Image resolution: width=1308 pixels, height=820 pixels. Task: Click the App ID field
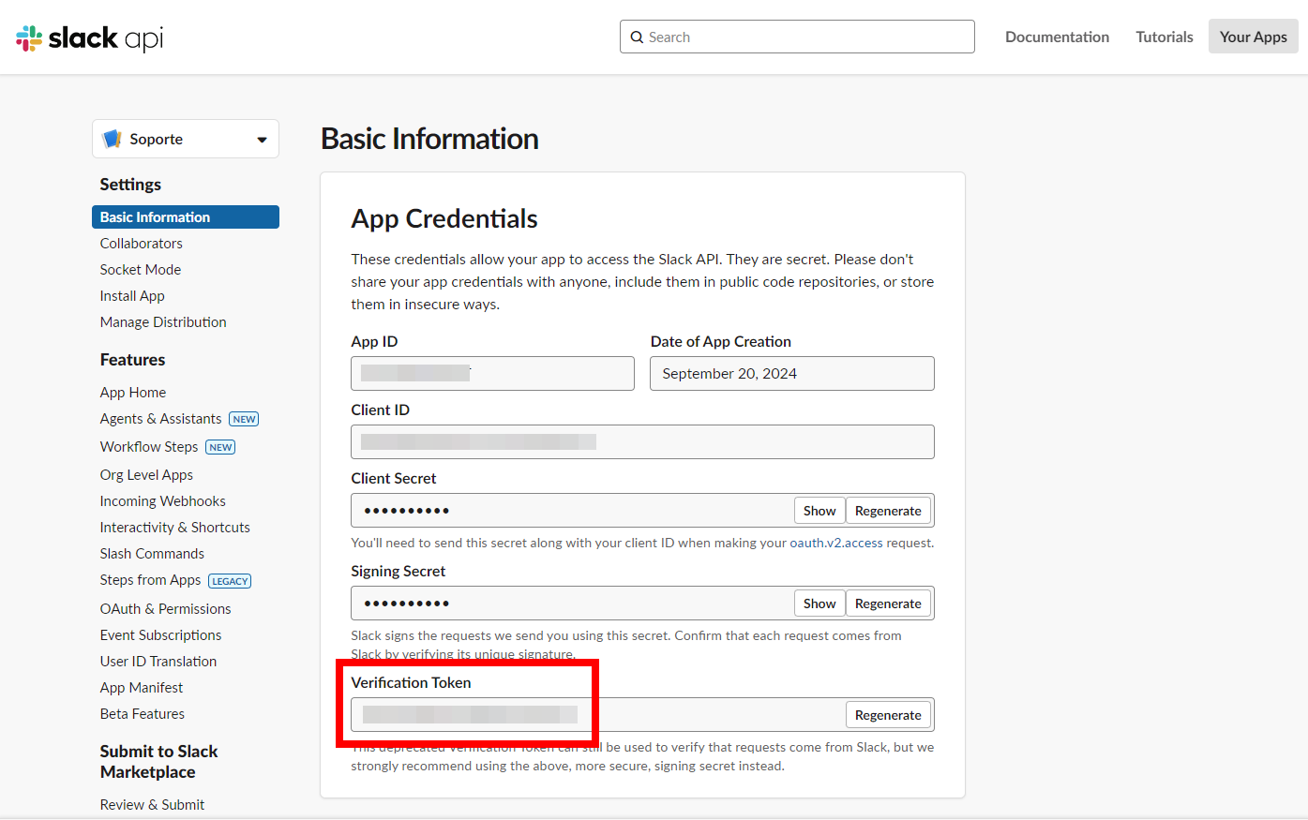coord(492,373)
